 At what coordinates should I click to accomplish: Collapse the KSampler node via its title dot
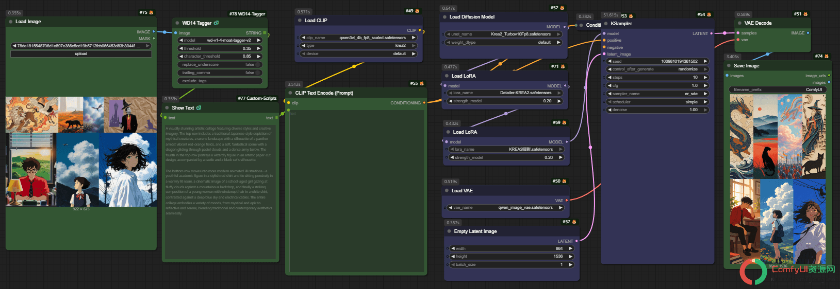click(x=606, y=24)
